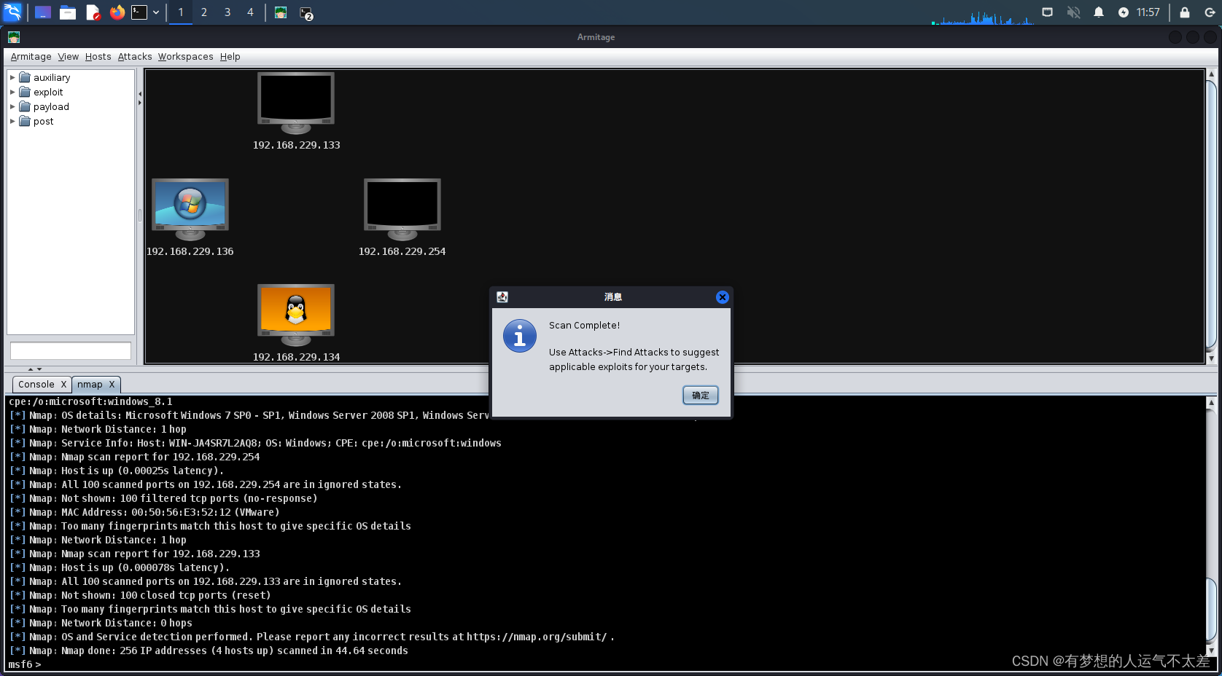Screen dimensions: 1222x676
Task: Click the exploit folder icon
Action: pos(25,92)
